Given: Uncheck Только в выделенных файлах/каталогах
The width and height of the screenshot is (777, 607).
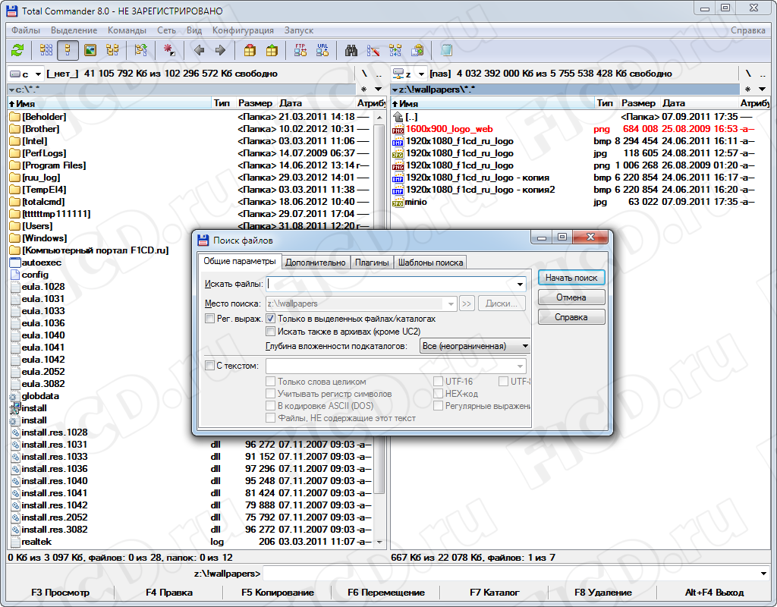Looking at the screenshot, I should pyautogui.click(x=271, y=319).
